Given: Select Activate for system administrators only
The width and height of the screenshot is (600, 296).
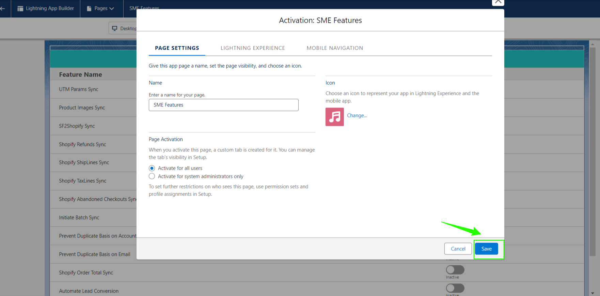Looking at the screenshot, I should (x=152, y=176).
